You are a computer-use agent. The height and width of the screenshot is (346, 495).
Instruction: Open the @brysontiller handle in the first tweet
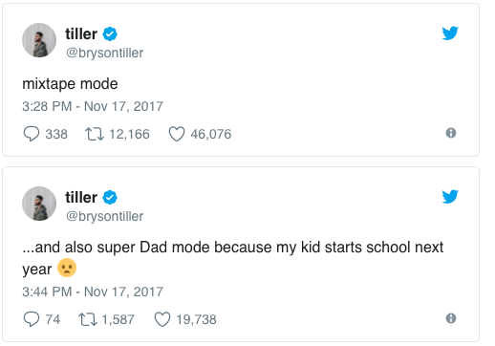[105, 53]
